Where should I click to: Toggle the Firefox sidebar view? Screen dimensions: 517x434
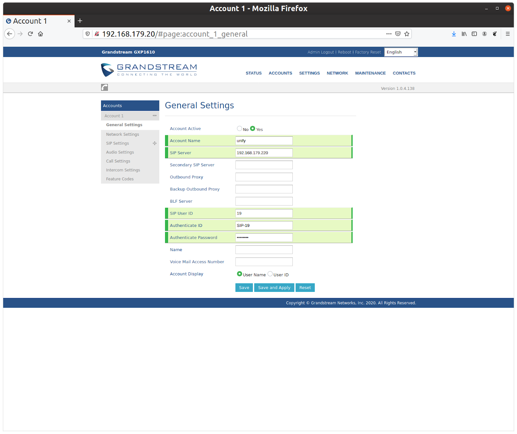click(x=474, y=34)
